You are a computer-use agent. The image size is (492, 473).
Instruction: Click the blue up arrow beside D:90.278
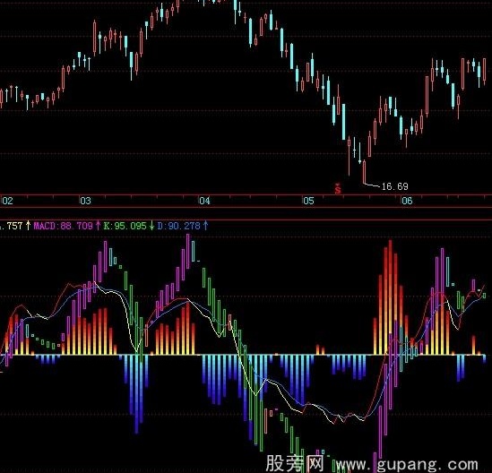(x=205, y=226)
